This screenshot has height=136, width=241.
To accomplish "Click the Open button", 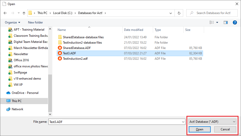I will coord(199,129).
